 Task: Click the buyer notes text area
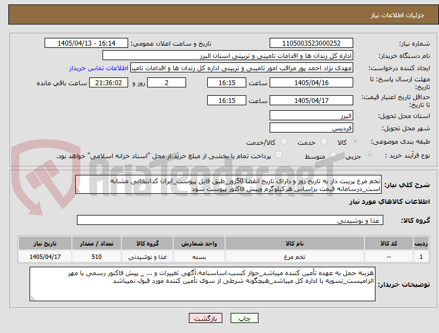(x=202, y=284)
